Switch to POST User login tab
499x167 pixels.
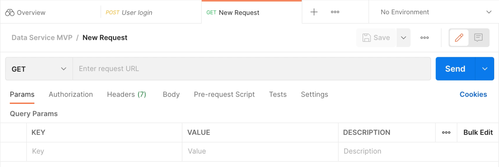point(129,13)
